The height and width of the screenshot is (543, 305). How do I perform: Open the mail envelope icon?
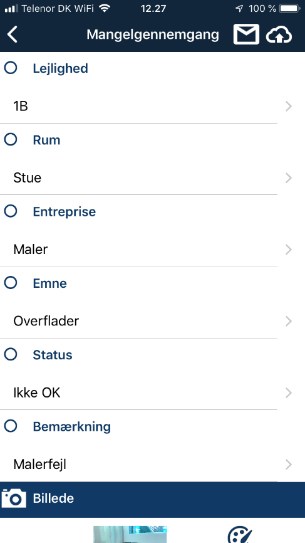click(x=246, y=34)
